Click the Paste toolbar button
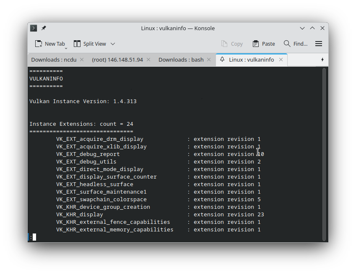 tap(264, 44)
